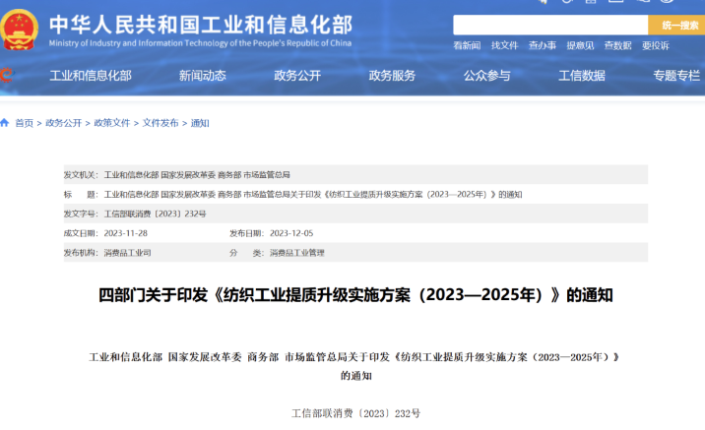Click the 发文字号 field label

coord(81,214)
